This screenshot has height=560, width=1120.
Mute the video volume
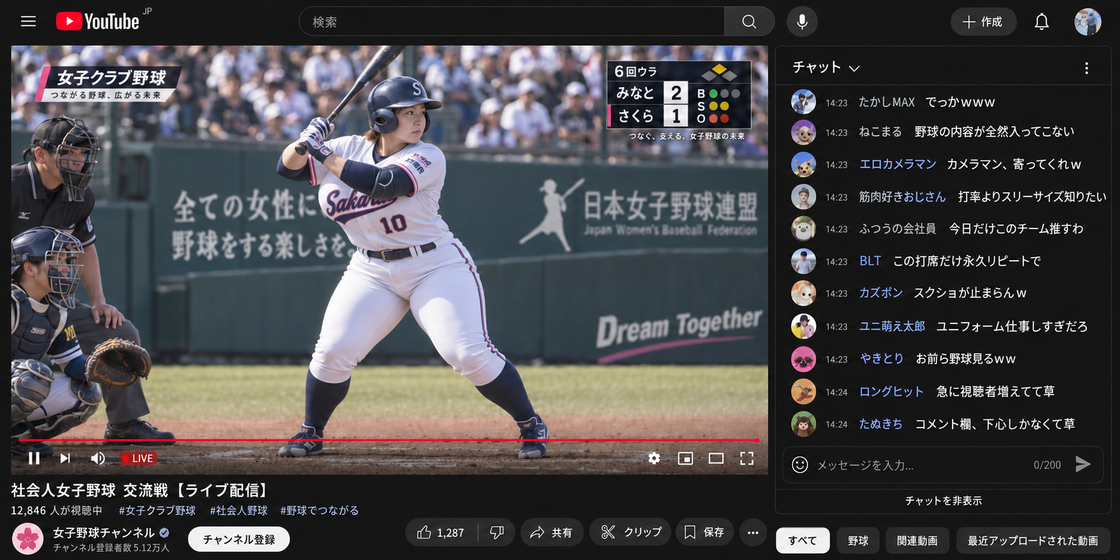coord(98,458)
